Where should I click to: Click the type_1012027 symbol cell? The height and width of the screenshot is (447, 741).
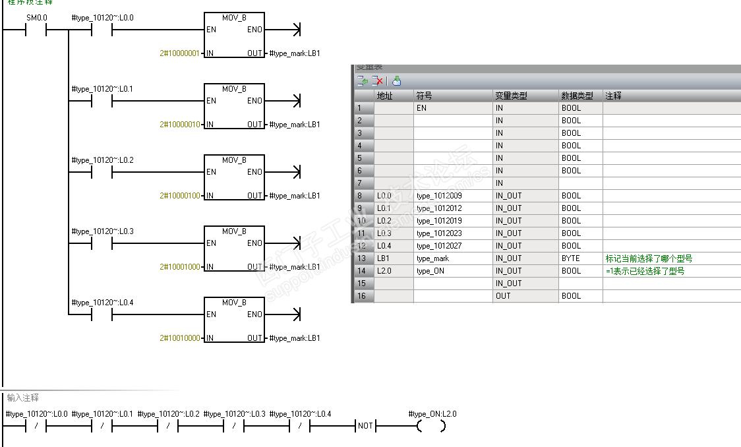coord(453,246)
